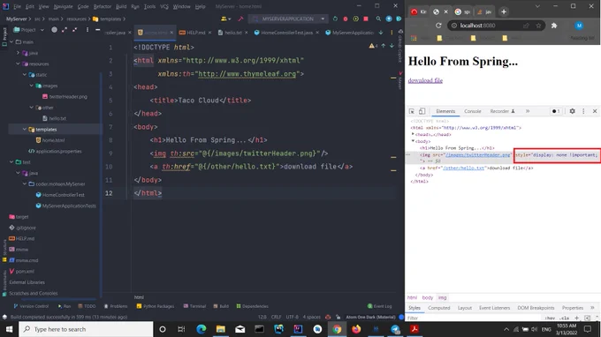
Task: Open a new Chrome tab with plus
Action: [504, 11]
